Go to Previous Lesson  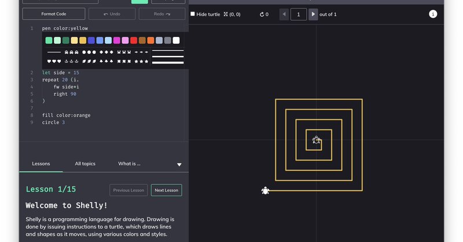(128, 190)
